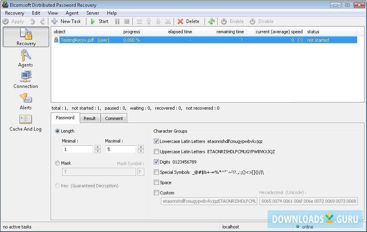Click the Maximal length field
The height and width of the screenshot is (232, 367).
120,149
